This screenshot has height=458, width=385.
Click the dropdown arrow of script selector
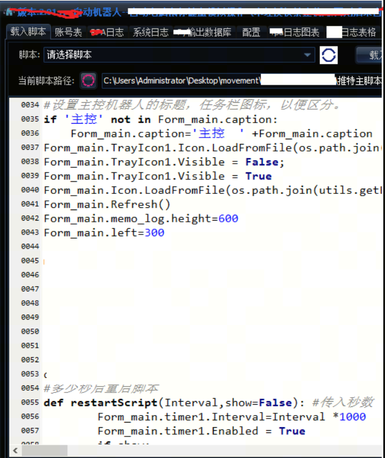[x=308, y=55]
